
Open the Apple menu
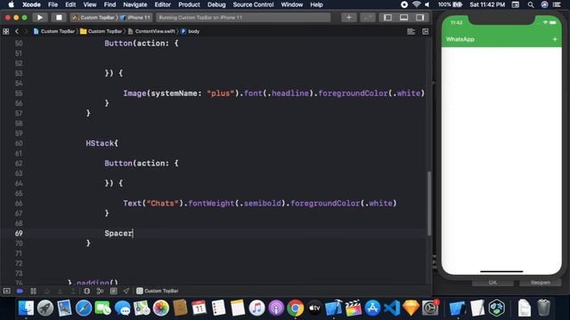11,4
